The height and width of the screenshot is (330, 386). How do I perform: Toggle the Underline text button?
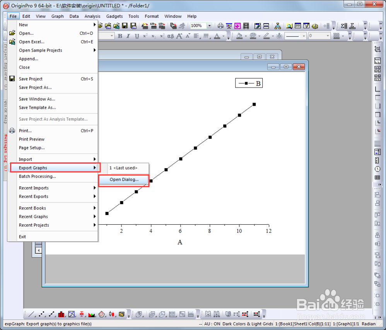[x=137, y=36]
